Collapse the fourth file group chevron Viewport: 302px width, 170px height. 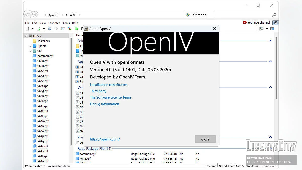(x=270, y=137)
